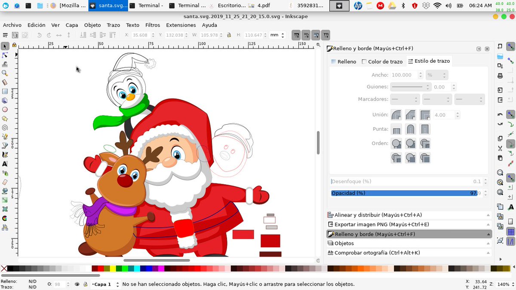Viewport: 516px width, 290px height.
Task: Open Guiones dash pattern dropdown
Action: 410,86
